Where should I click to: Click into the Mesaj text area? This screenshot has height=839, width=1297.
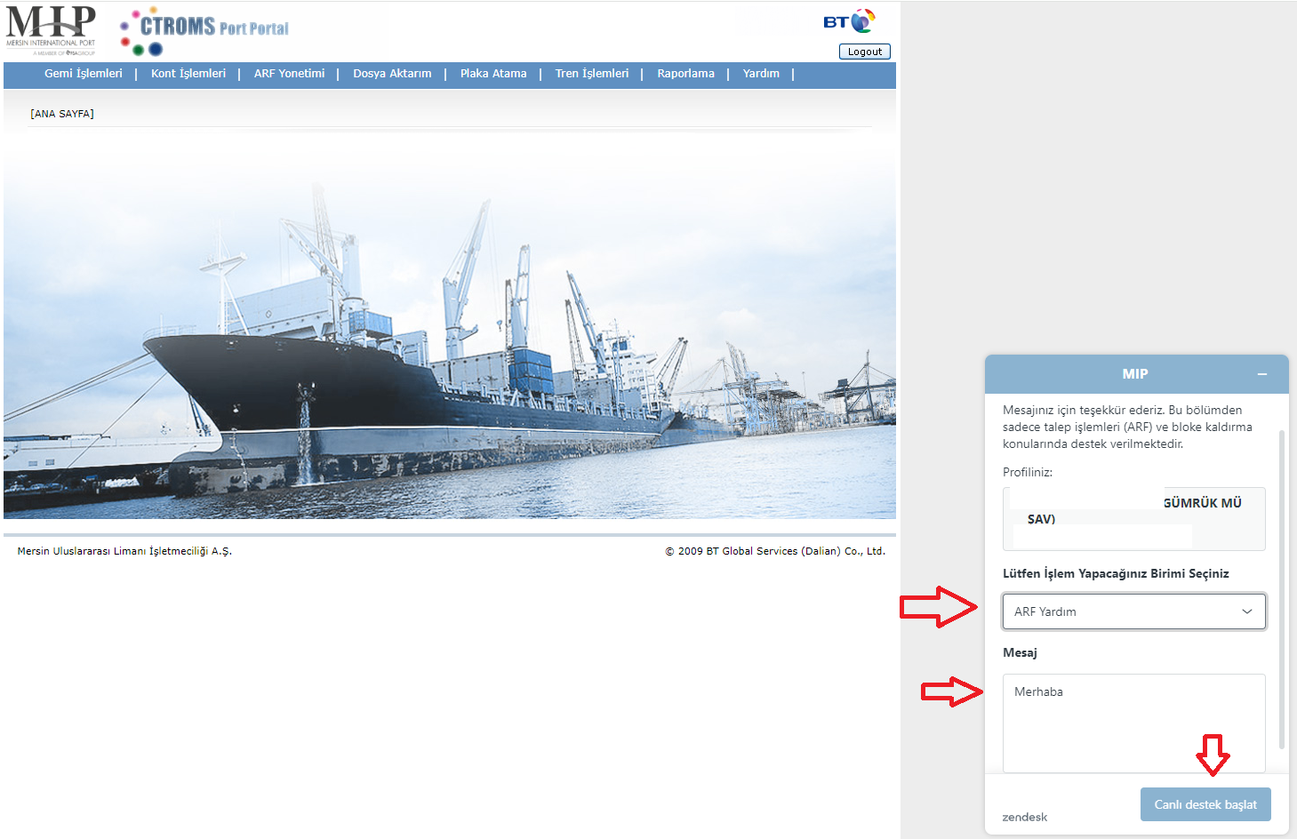1133,723
